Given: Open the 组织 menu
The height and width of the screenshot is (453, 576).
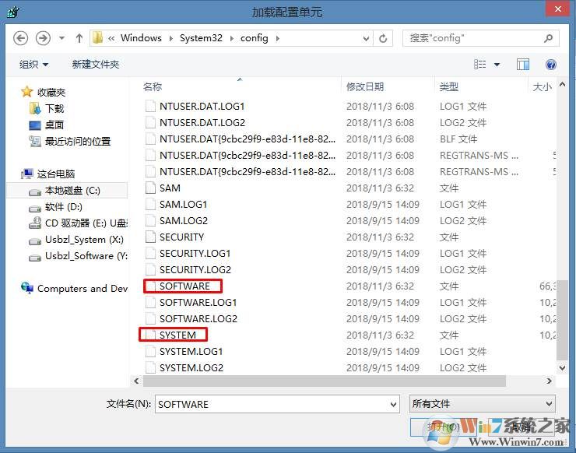Looking at the screenshot, I should pyautogui.click(x=33, y=65).
